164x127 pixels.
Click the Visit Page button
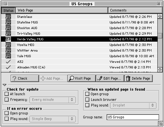[x=82, y=78]
